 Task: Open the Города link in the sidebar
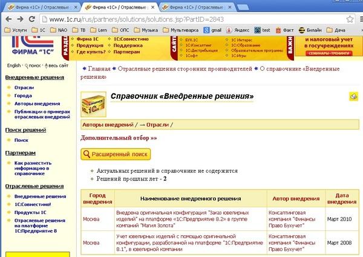pyautogui.click(x=23, y=95)
